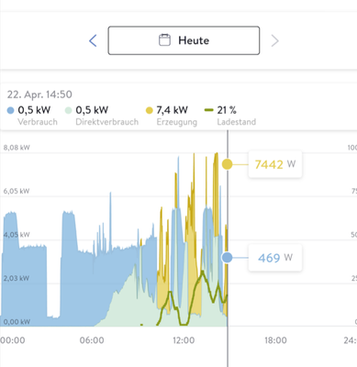Click the 06:00 axis label
The width and height of the screenshot is (357, 367).
tap(92, 340)
